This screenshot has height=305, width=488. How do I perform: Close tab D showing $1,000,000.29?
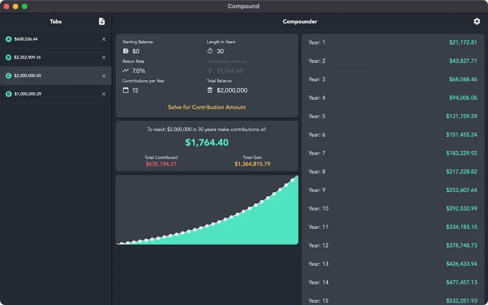click(x=104, y=94)
